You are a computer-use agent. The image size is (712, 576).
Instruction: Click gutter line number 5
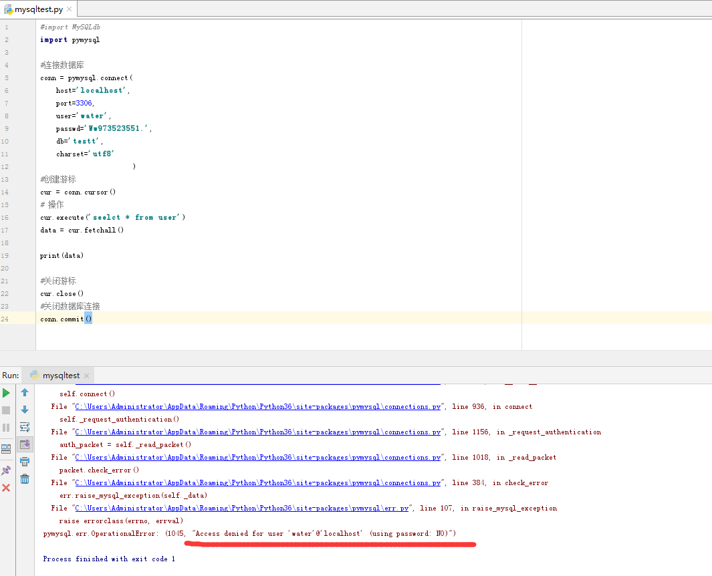(7, 78)
